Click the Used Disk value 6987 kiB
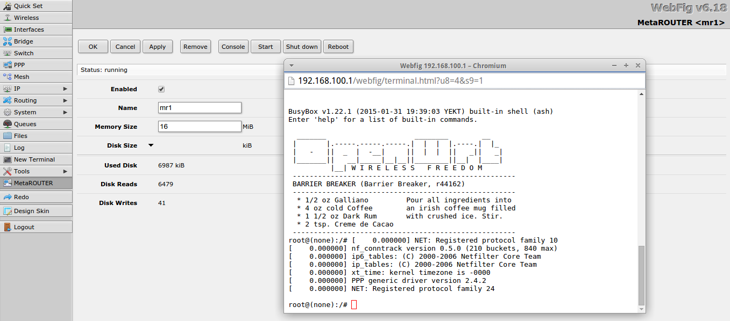Viewport: 730px width, 321px height. point(171,165)
